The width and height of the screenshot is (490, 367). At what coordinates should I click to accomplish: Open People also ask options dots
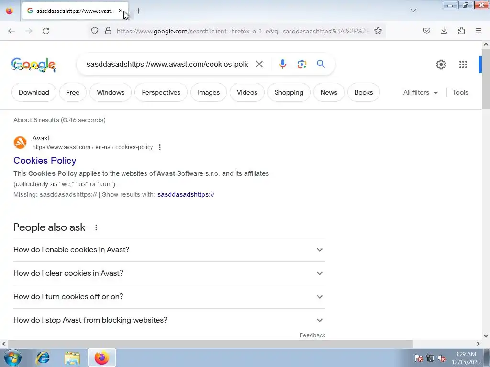96,227
